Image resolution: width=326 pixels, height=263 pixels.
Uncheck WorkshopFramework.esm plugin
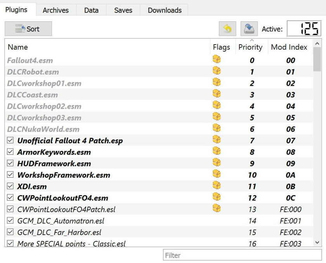coord(10,175)
